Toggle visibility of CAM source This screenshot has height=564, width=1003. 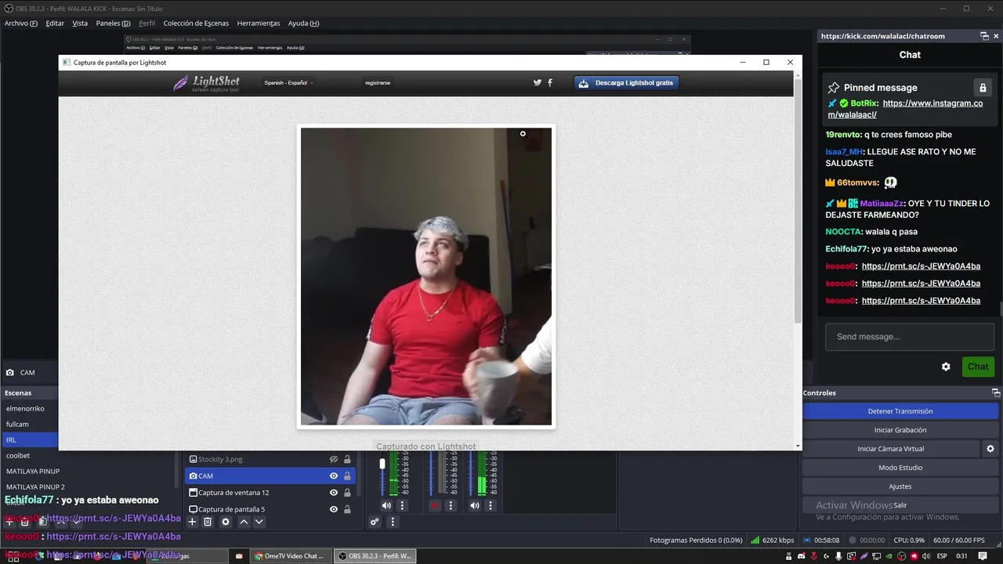click(334, 476)
